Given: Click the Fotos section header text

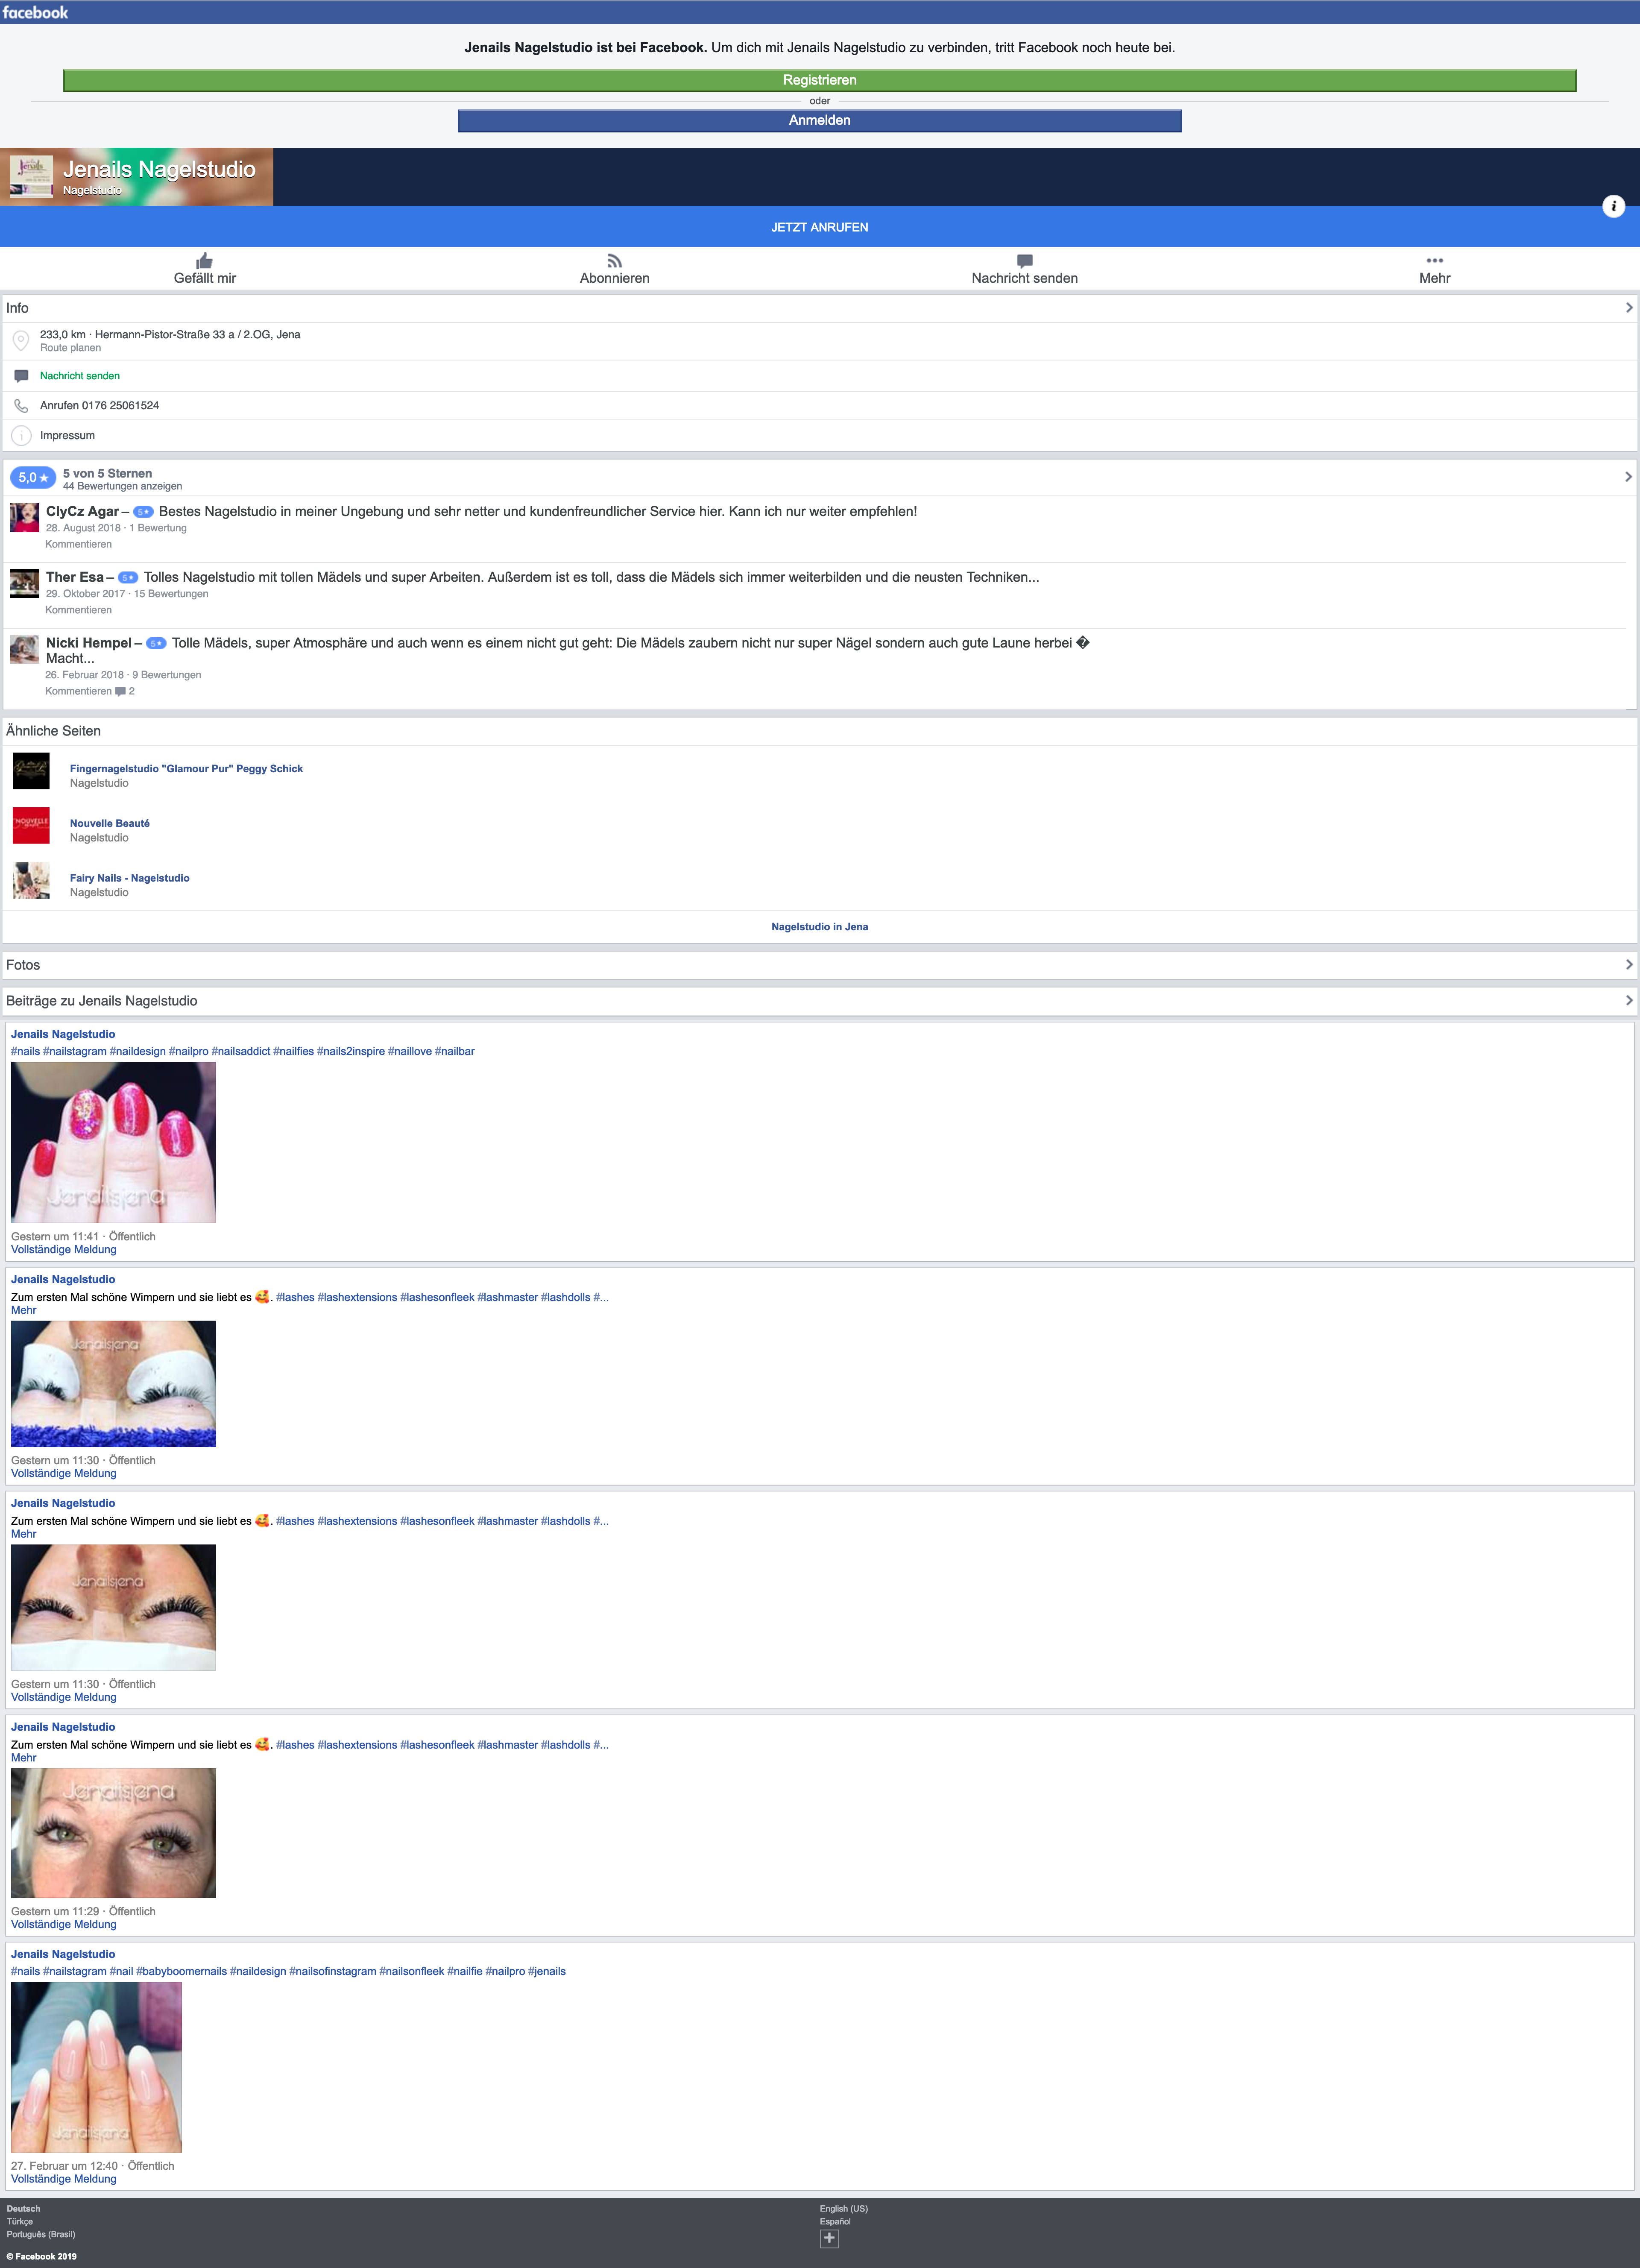Looking at the screenshot, I should click(23, 965).
